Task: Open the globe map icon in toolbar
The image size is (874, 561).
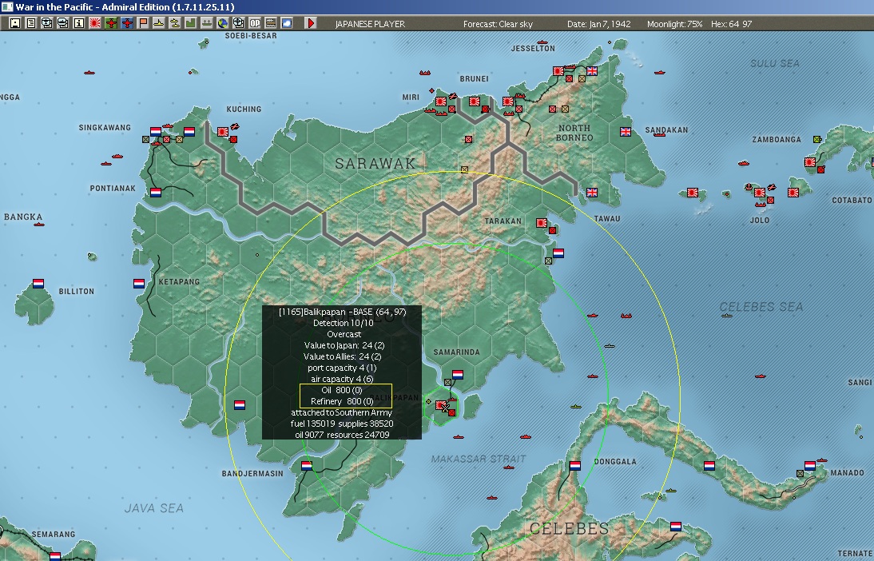Action: pyautogui.click(x=222, y=23)
